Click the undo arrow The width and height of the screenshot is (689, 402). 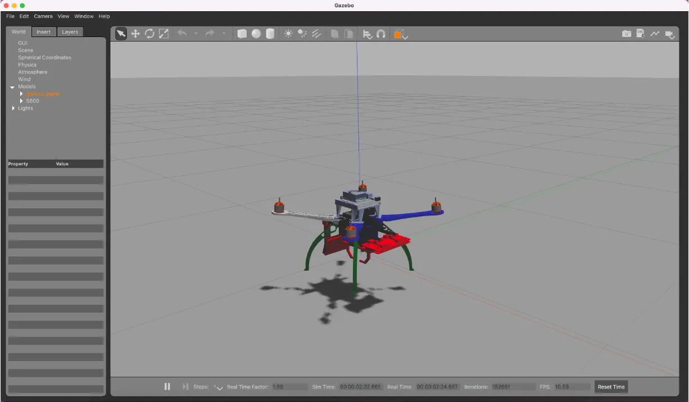click(x=182, y=34)
